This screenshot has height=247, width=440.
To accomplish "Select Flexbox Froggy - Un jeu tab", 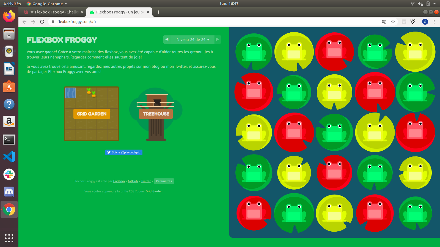I will tap(119, 12).
